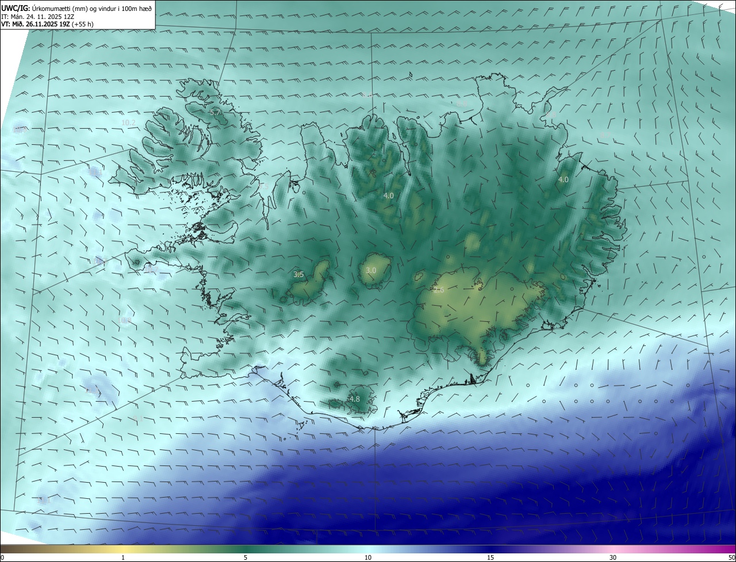
Task: Click the "15" tick label on the color scale
Action: pos(490,557)
